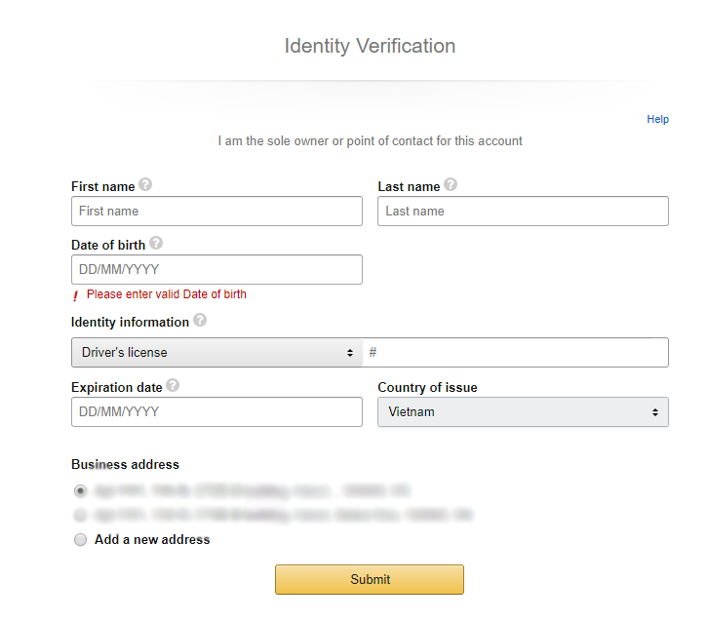Viewport: 707px width, 620px height.
Task: Focus the First name text field
Action: point(216,211)
